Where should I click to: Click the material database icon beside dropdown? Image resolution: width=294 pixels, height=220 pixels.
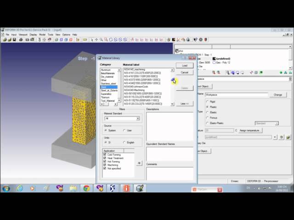(281, 137)
